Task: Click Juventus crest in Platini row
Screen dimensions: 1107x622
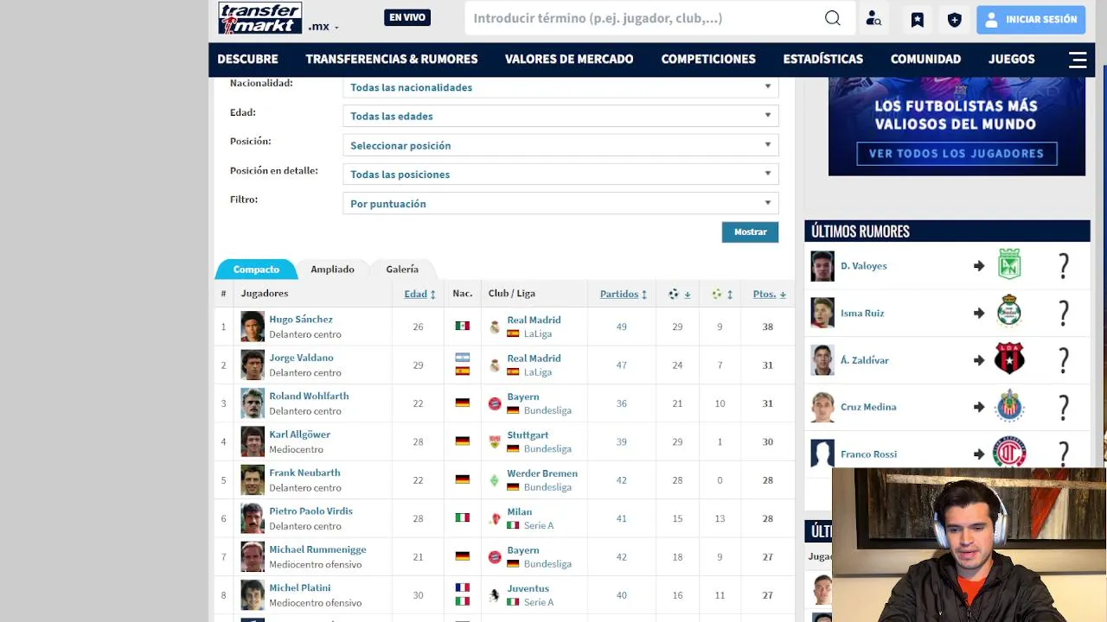Action: point(495,595)
